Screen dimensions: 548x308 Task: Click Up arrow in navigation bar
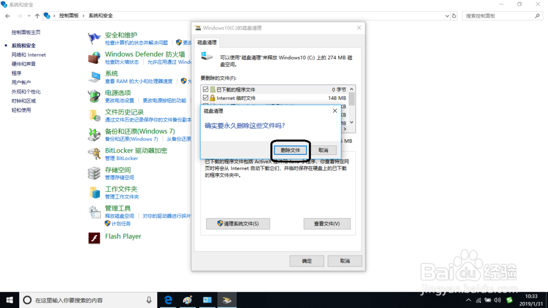(x=37, y=16)
